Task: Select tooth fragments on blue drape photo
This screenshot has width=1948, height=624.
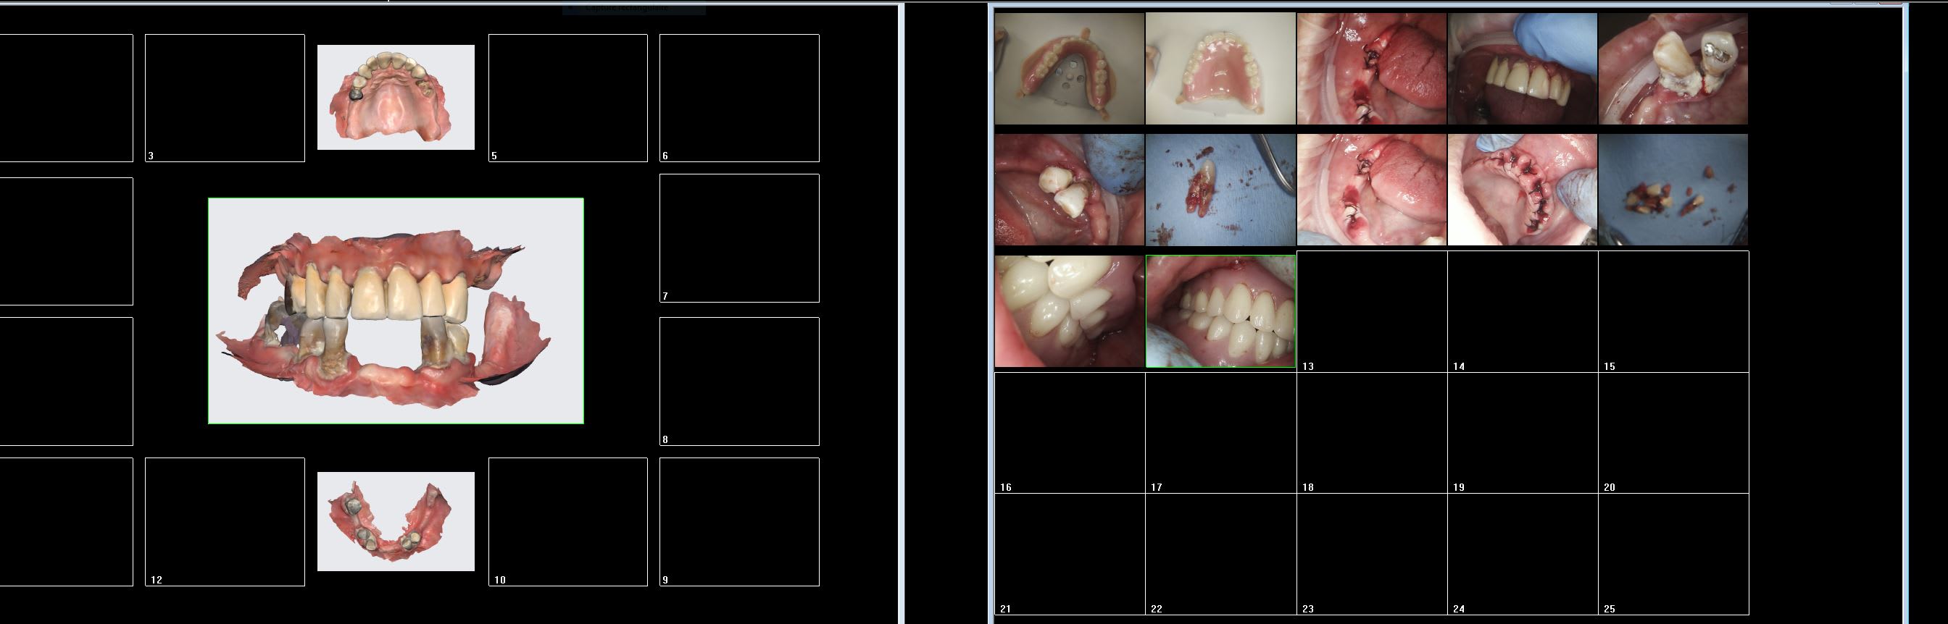Action: click(1673, 190)
